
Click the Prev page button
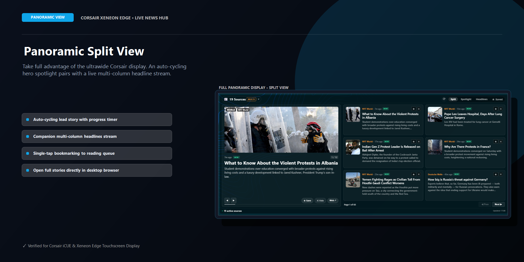pyautogui.click(x=485, y=204)
